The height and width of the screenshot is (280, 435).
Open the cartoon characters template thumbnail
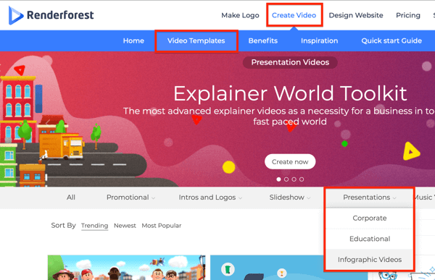coord(126,268)
